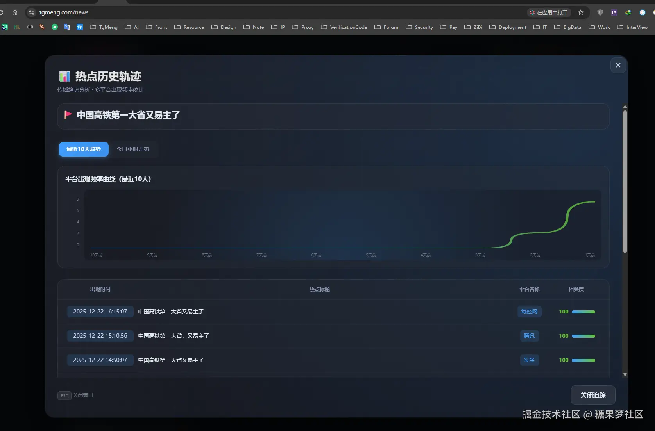The height and width of the screenshot is (431, 655).
Task: Open the InterView bookmark folder
Action: (x=632, y=27)
